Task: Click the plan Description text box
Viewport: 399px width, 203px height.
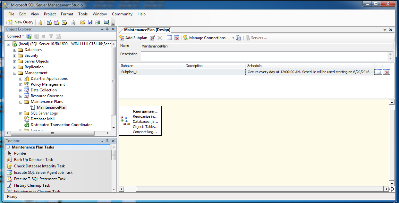Action: 264,56
